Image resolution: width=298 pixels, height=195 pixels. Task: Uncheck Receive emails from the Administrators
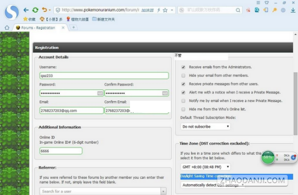pos(183,67)
